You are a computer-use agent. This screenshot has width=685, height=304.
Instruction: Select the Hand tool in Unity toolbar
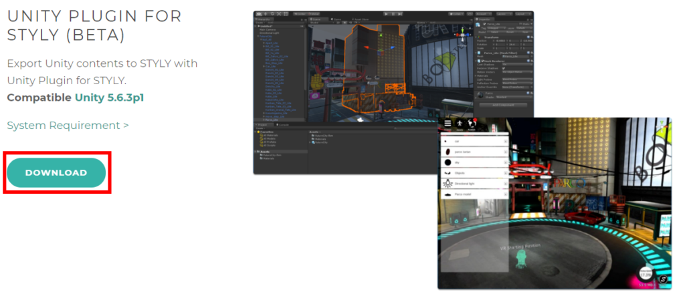(259, 14)
